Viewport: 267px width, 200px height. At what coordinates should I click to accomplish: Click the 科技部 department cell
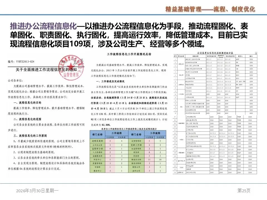(136, 156)
